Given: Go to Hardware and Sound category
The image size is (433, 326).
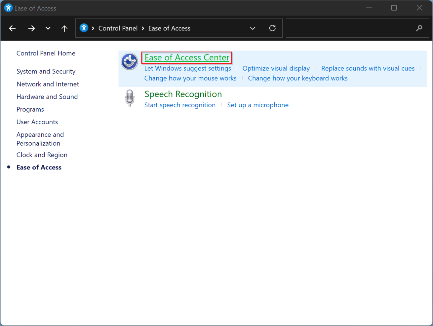Looking at the screenshot, I should click(47, 97).
